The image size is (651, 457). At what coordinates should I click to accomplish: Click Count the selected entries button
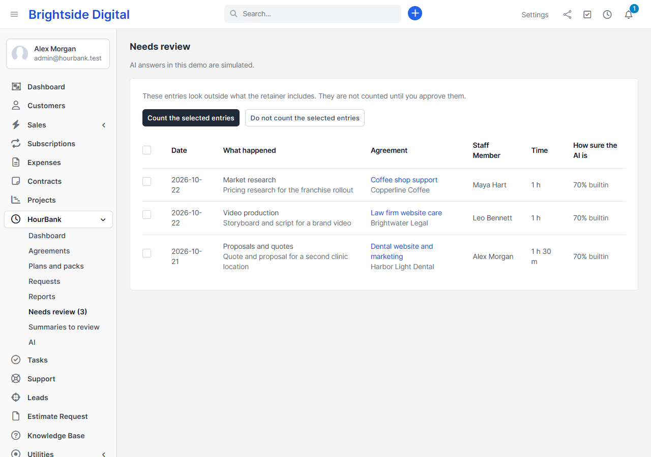tap(191, 118)
